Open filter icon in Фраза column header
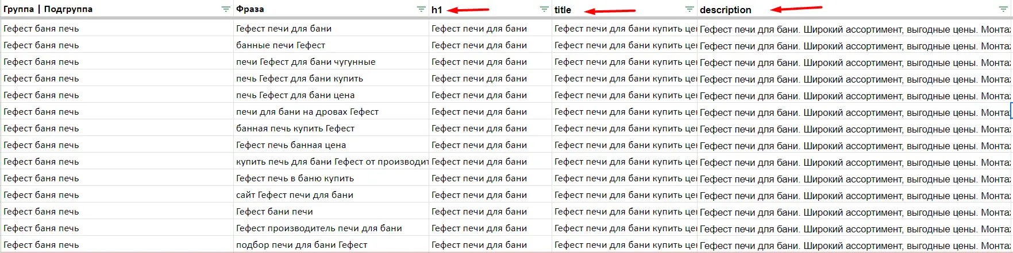1013x253 pixels. coord(421,9)
